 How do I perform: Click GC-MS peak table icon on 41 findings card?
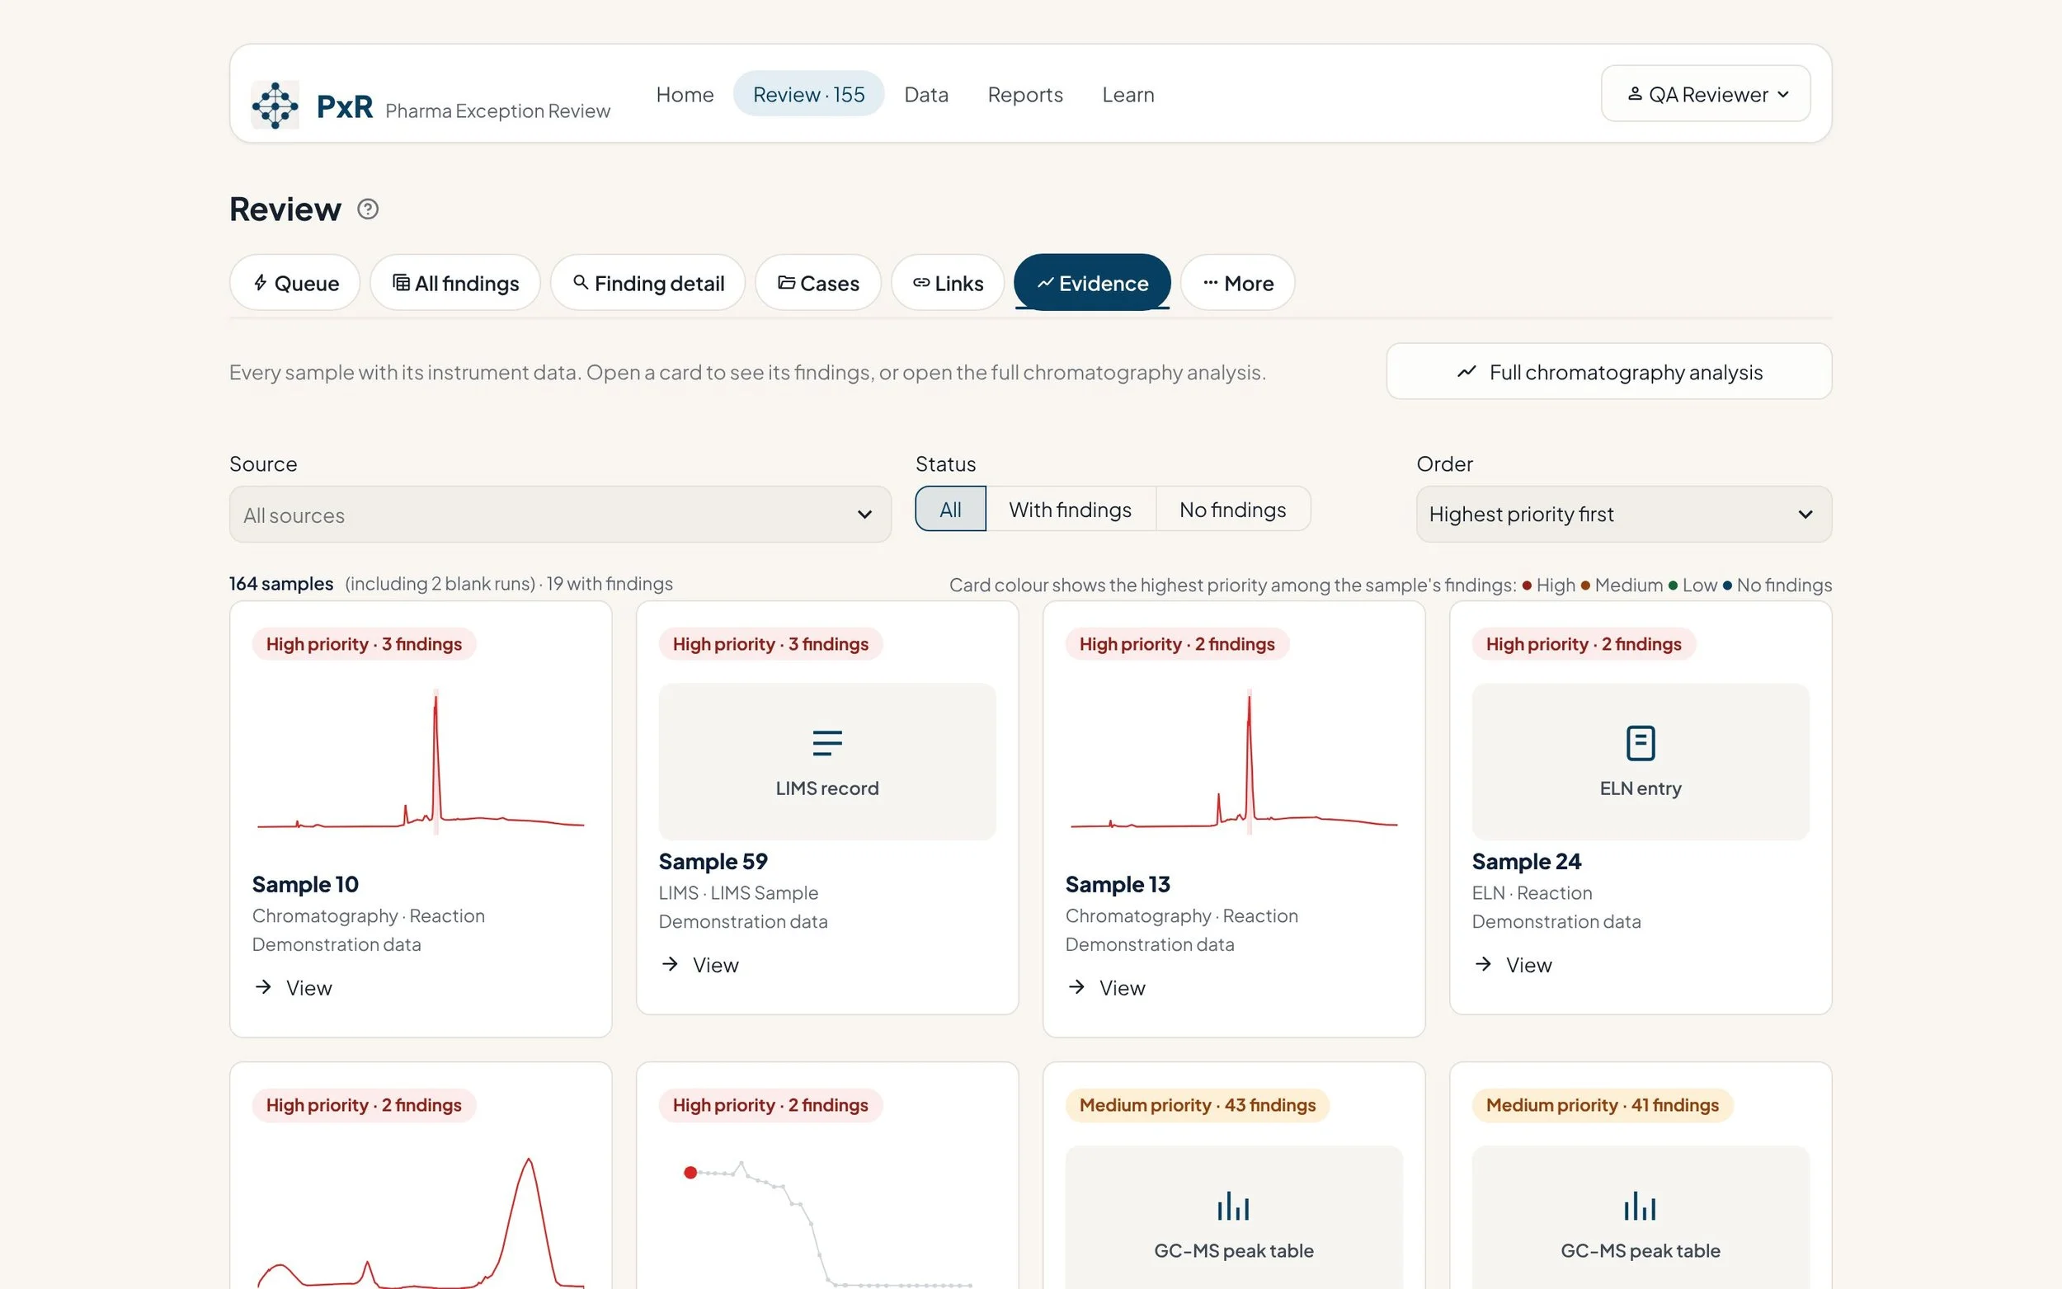1639,1206
